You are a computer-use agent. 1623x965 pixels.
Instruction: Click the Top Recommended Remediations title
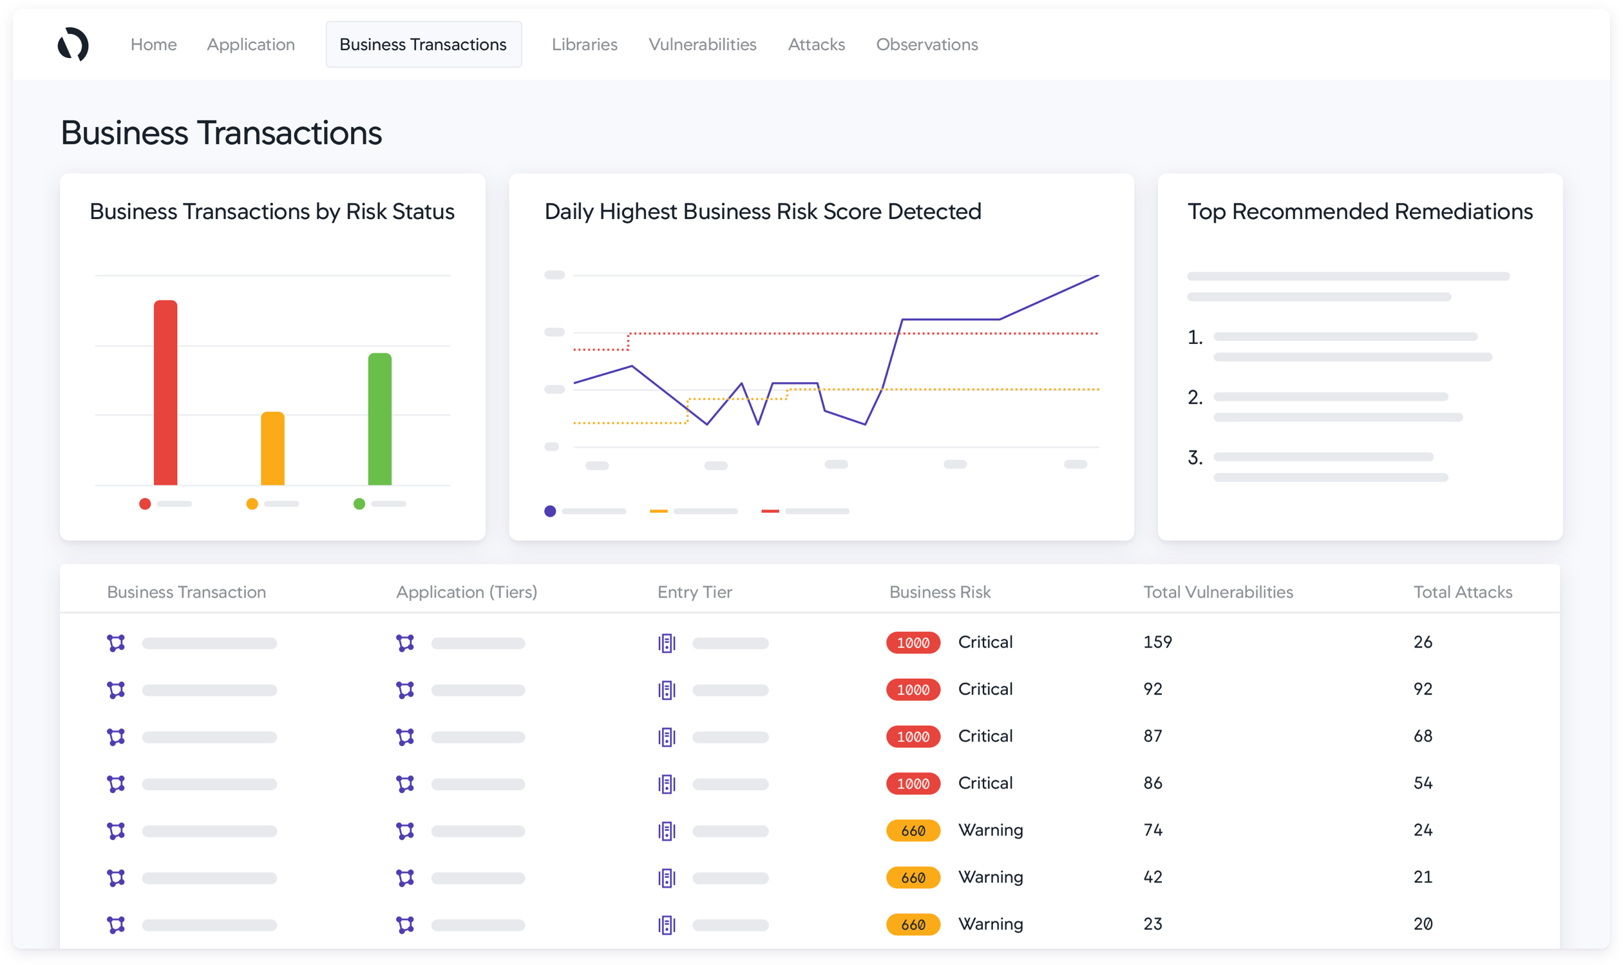point(1360,212)
